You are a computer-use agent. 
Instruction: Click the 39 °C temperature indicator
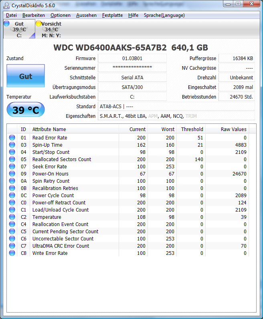coord(26,110)
